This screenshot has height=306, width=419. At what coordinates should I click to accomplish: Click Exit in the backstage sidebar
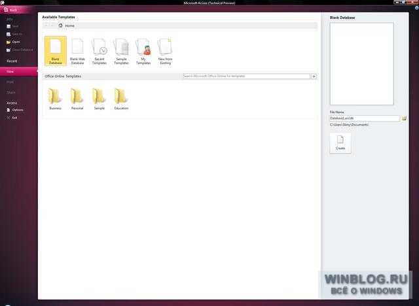(12, 118)
